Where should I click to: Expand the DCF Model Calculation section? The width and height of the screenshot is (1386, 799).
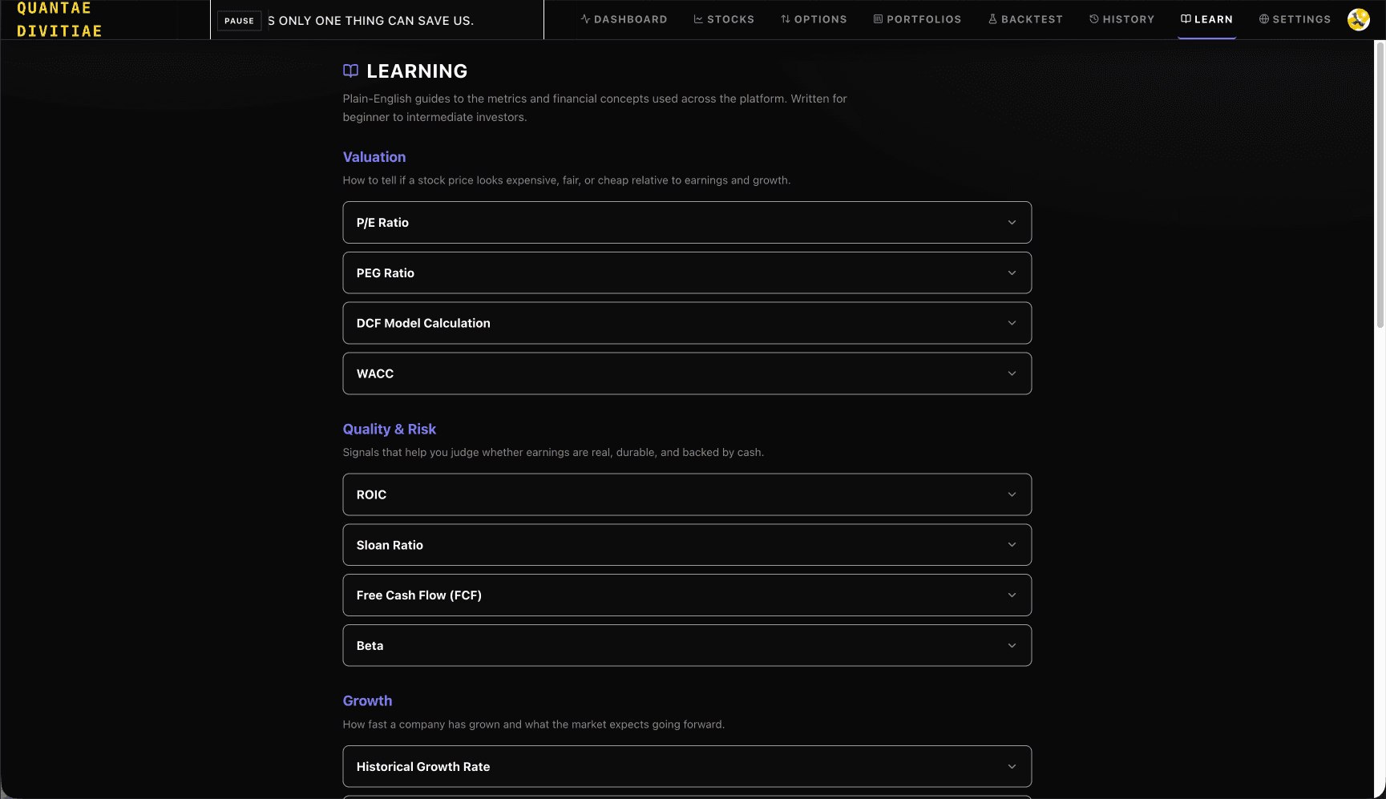coord(687,323)
